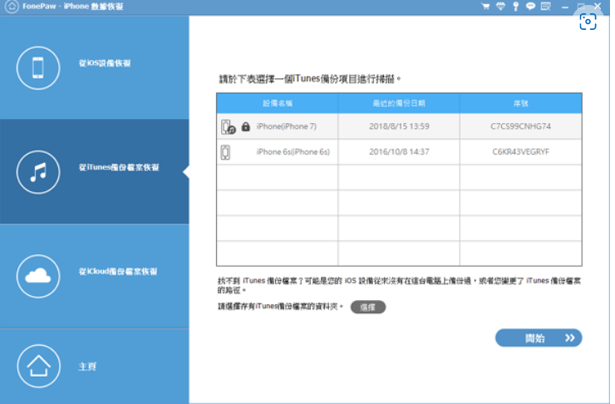Click the 最近的備份日期 column header
615x404 pixels.
click(x=399, y=104)
